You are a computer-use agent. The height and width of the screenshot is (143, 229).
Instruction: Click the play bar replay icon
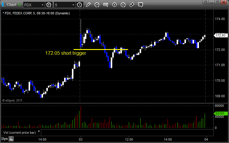coord(114,5)
